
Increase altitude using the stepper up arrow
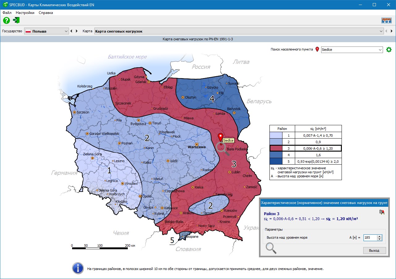(380, 236)
